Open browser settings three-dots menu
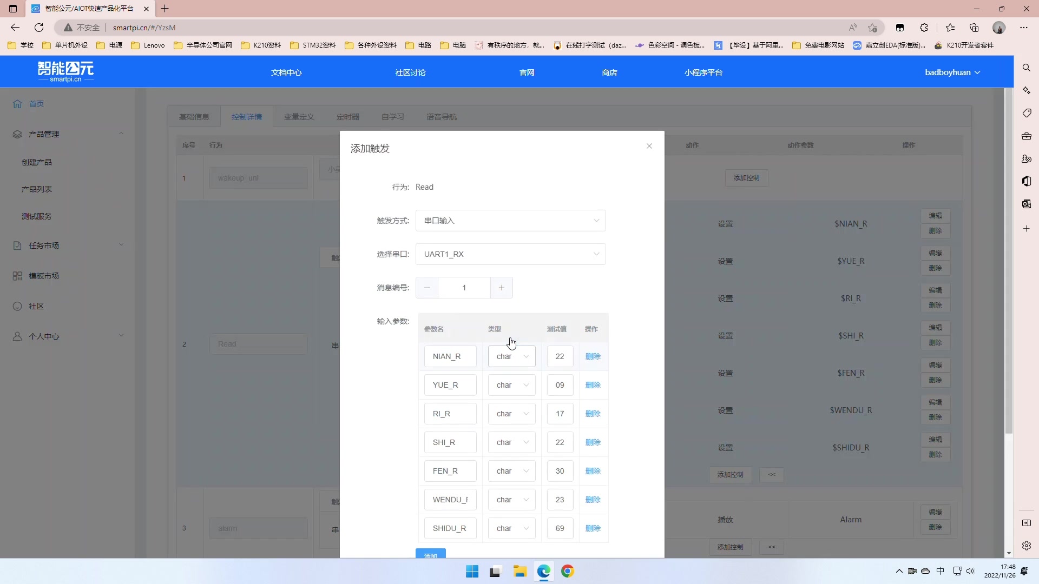Screen dimensions: 1039x584 pyautogui.click(x=1024, y=28)
